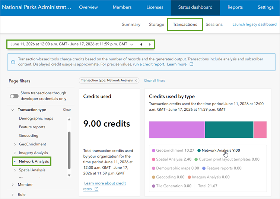
Task: Select the Transactions sub-tab
Action: coord(185,25)
